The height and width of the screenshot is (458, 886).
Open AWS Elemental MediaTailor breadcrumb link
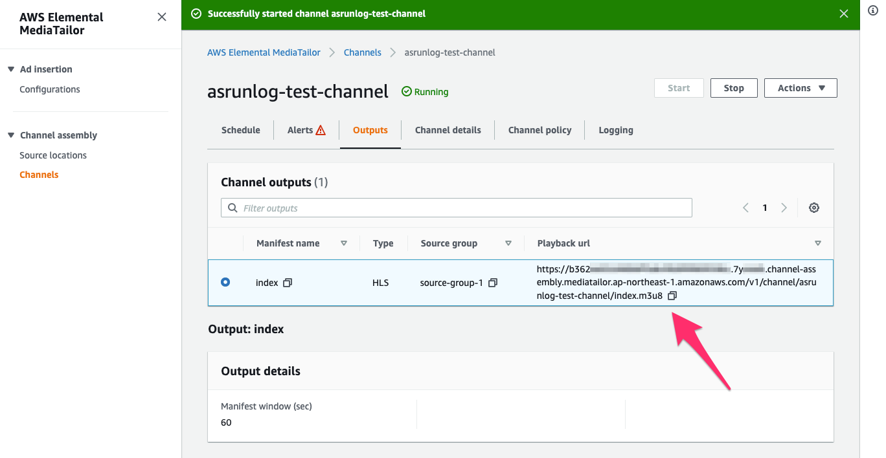pyautogui.click(x=264, y=52)
